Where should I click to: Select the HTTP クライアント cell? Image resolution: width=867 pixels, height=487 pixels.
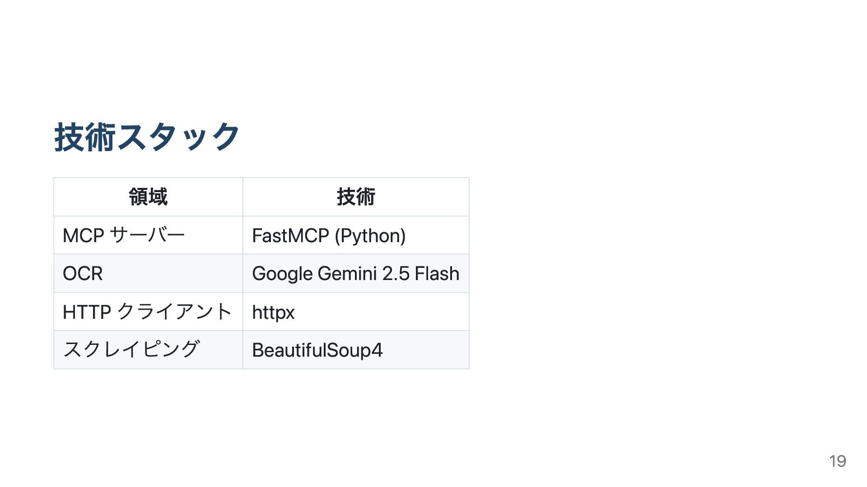[148, 312]
